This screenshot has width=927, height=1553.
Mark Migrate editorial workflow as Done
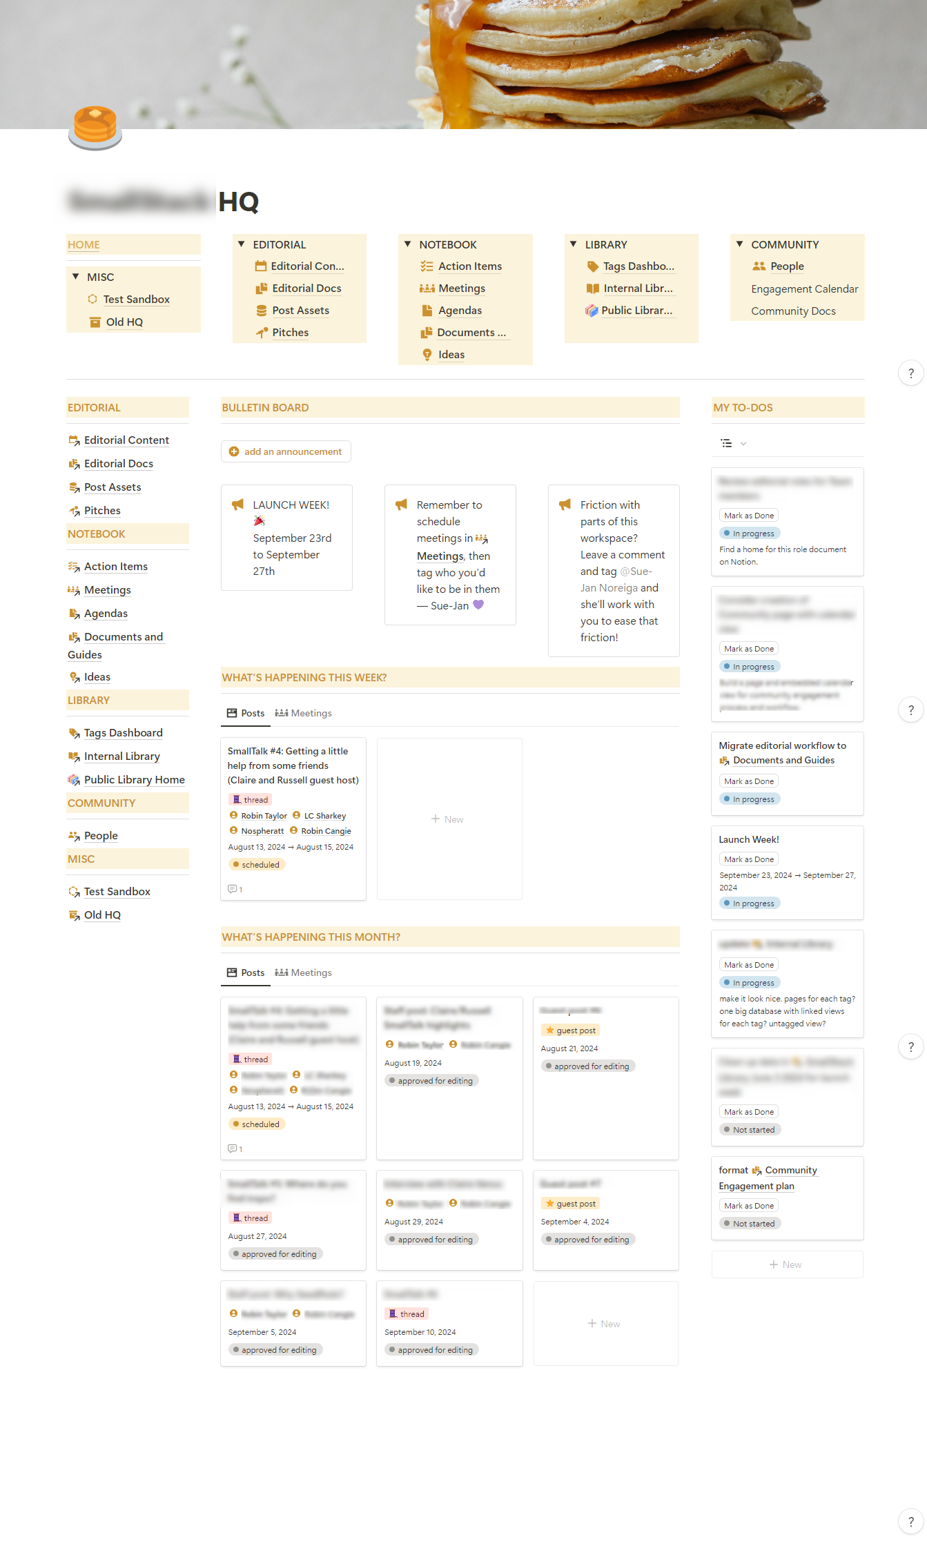749,781
